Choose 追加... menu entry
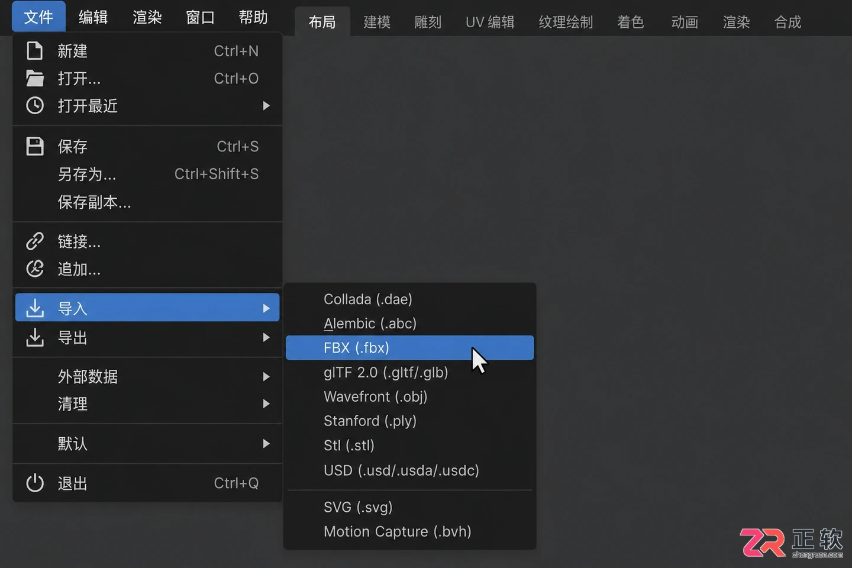Screen dimensions: 852x568 pyautogui.click(x=147, y=269)
